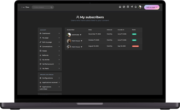180x110 pixels.
Task: Open SNEP3085 subscriber avatar
Action: tap(69, 35)
